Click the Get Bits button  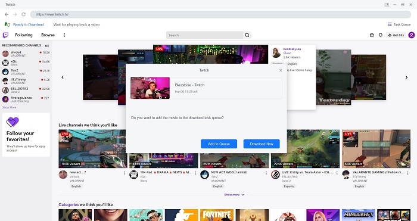[396, 35]
